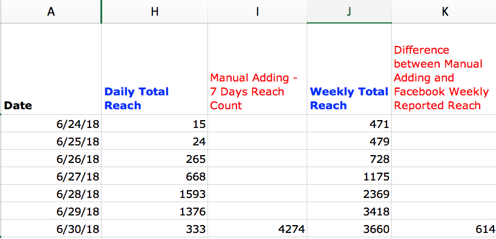
Task: Click empty column I cell in 6/24/18 row
Action: (x=257, y=124)
